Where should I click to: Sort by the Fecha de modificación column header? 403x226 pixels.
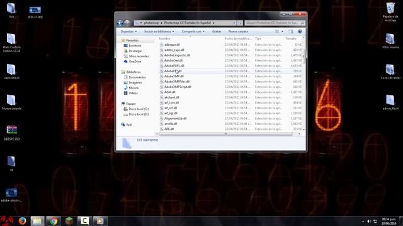click(238, 38)
